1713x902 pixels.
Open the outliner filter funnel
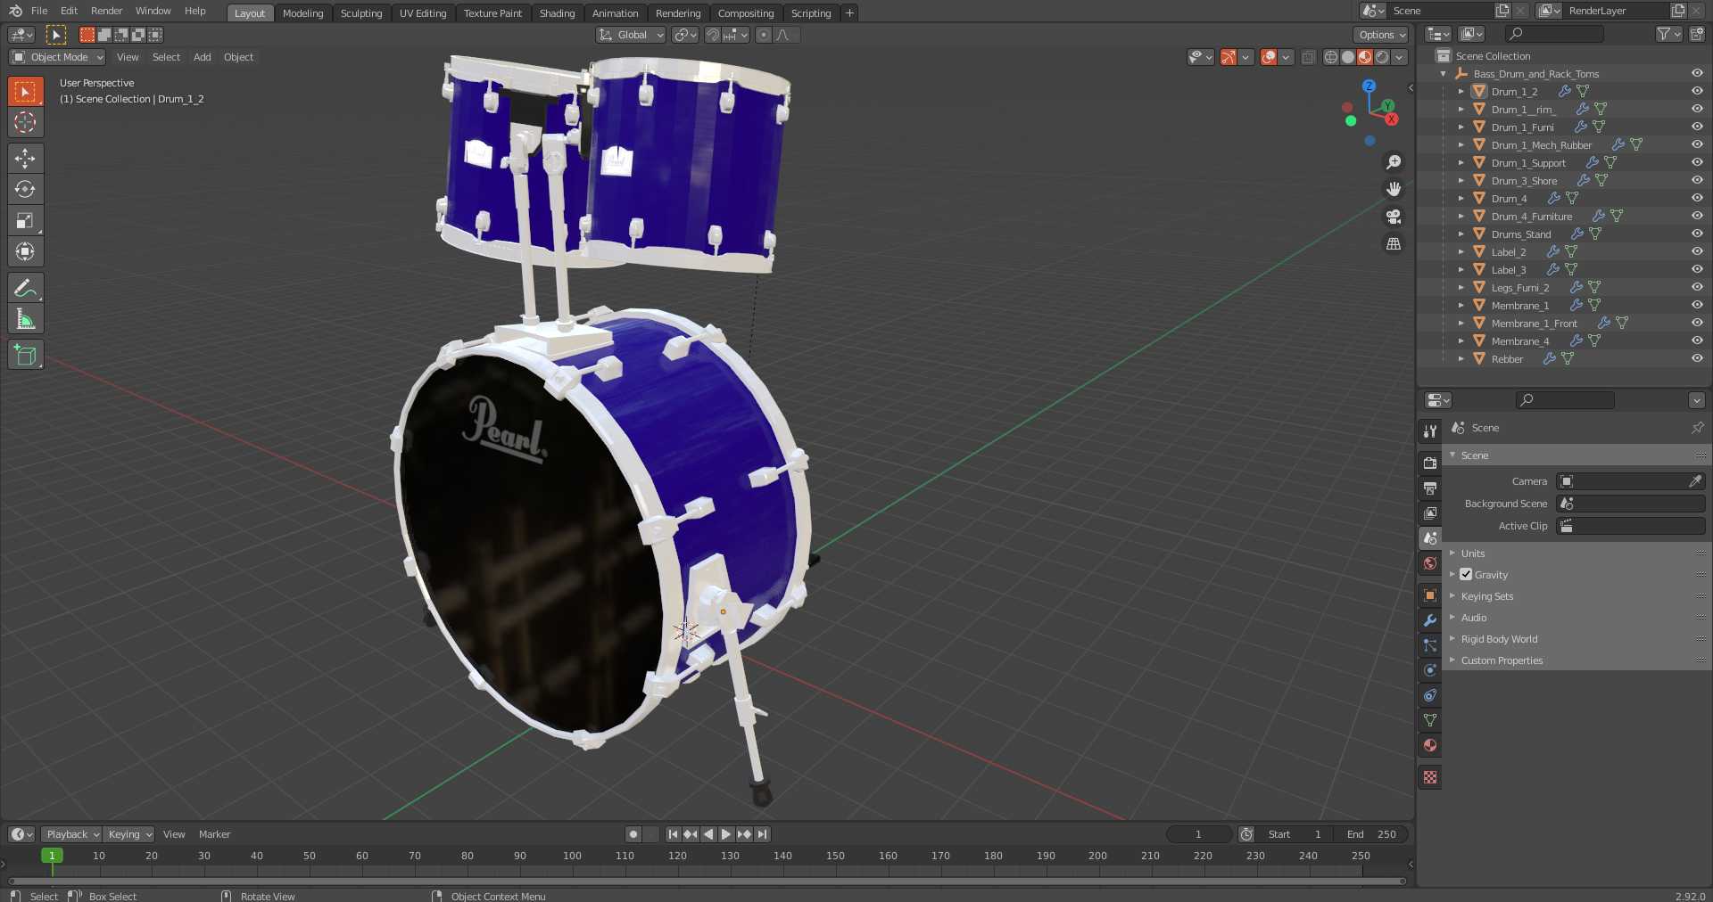(1668, 34)
